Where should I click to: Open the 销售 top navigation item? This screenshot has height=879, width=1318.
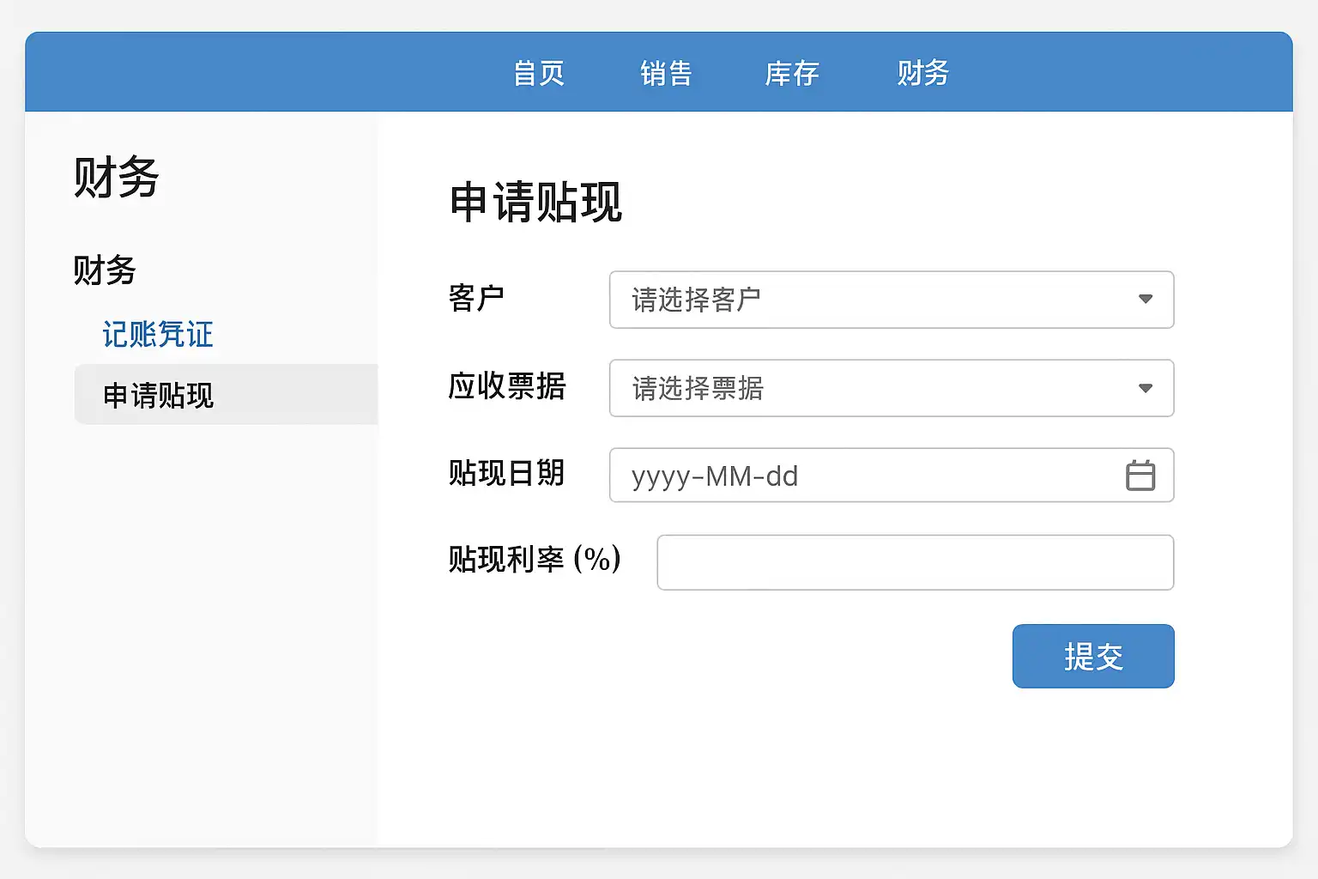coord(666,74)
